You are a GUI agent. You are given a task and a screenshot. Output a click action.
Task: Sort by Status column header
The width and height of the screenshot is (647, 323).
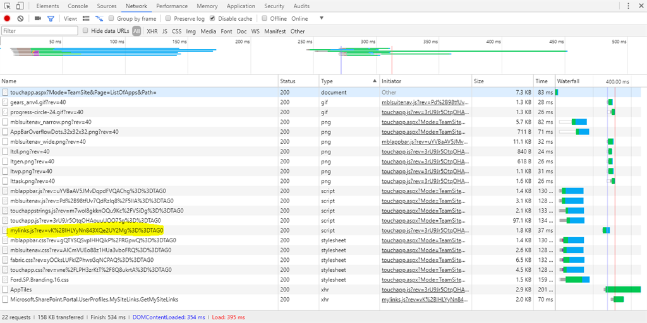[x=299, y=81]
